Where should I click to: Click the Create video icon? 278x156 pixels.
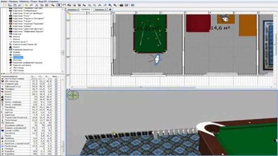click(126, 5)
